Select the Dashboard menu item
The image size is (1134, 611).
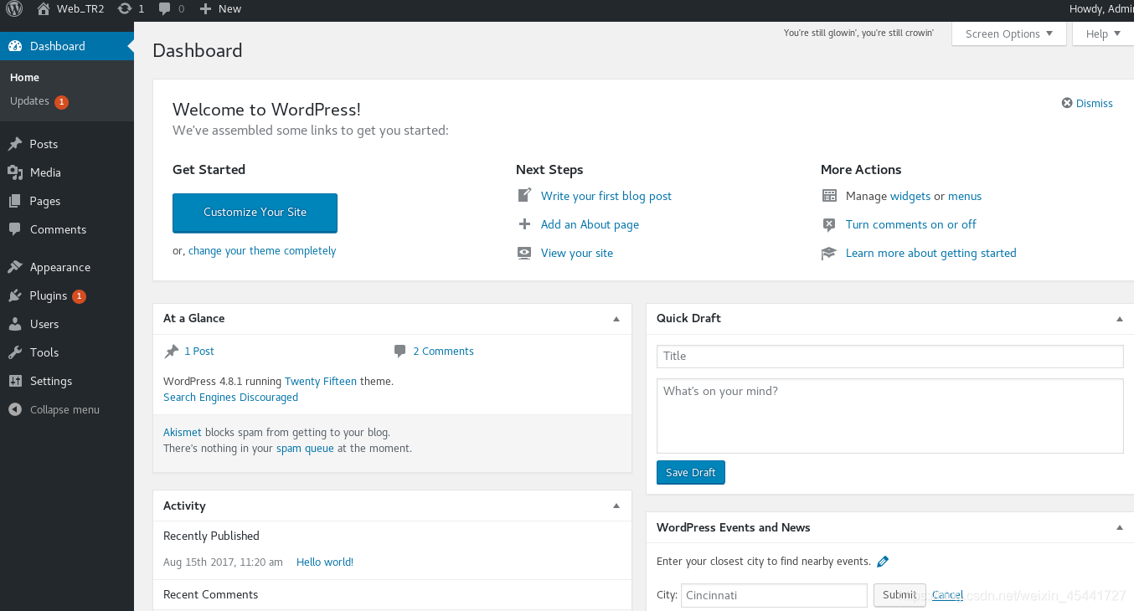coord(67,46)
